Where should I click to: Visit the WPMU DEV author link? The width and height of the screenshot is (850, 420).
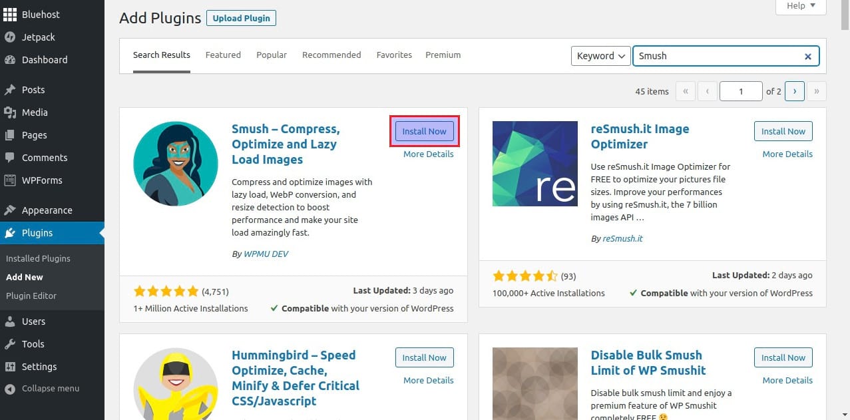(266, 254)
